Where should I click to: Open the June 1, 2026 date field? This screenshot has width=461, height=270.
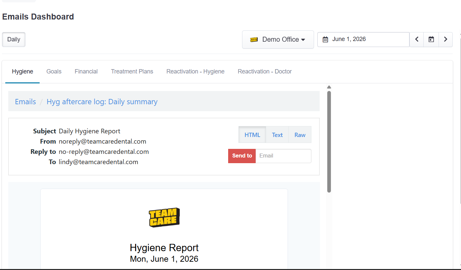pyautogui.click(x=363, y=39)
